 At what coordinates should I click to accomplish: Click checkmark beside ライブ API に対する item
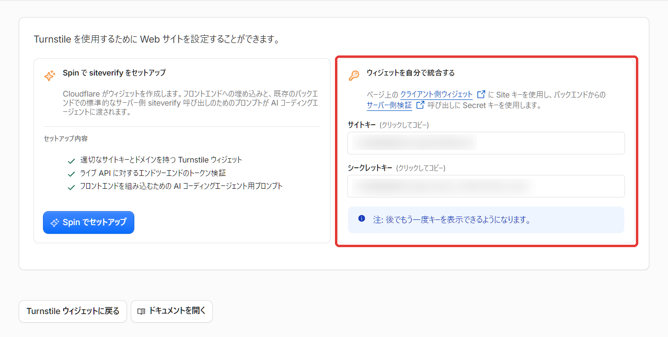tap(71, 174)
